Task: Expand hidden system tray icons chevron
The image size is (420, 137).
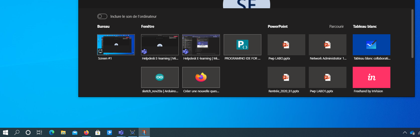Action: pos(405,132)
